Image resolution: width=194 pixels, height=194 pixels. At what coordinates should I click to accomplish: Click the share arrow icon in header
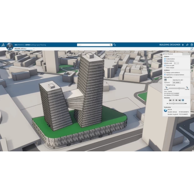tap(187, 45)
